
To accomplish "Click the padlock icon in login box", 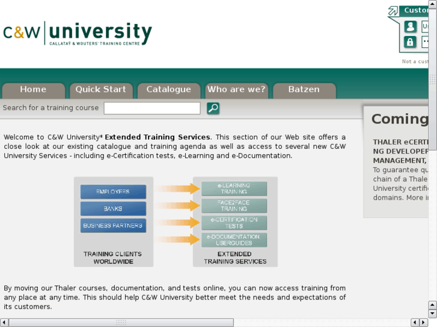I will 410,42.
